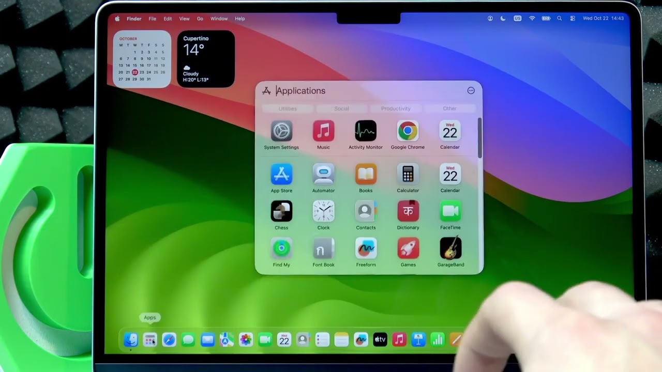Open Freeform from the Dock

[x=361, y=339]
